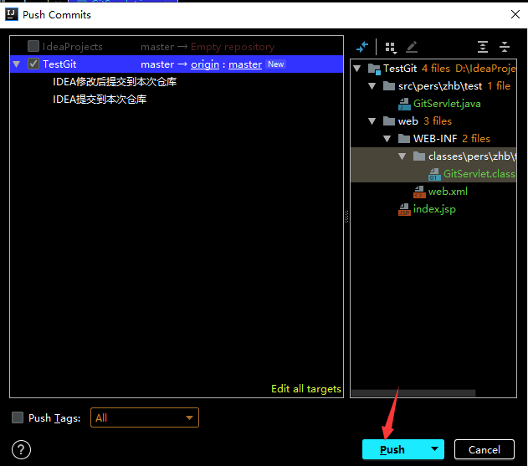Collapse the web folder node

(372, 121)
